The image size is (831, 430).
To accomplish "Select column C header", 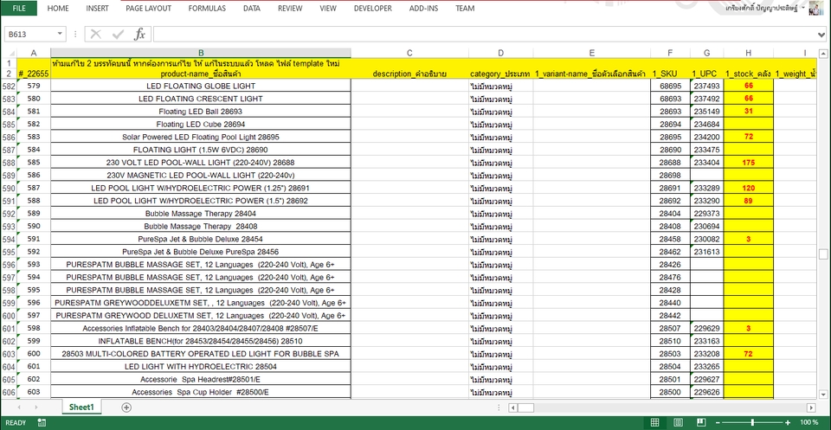I will [x=409, y=53].
